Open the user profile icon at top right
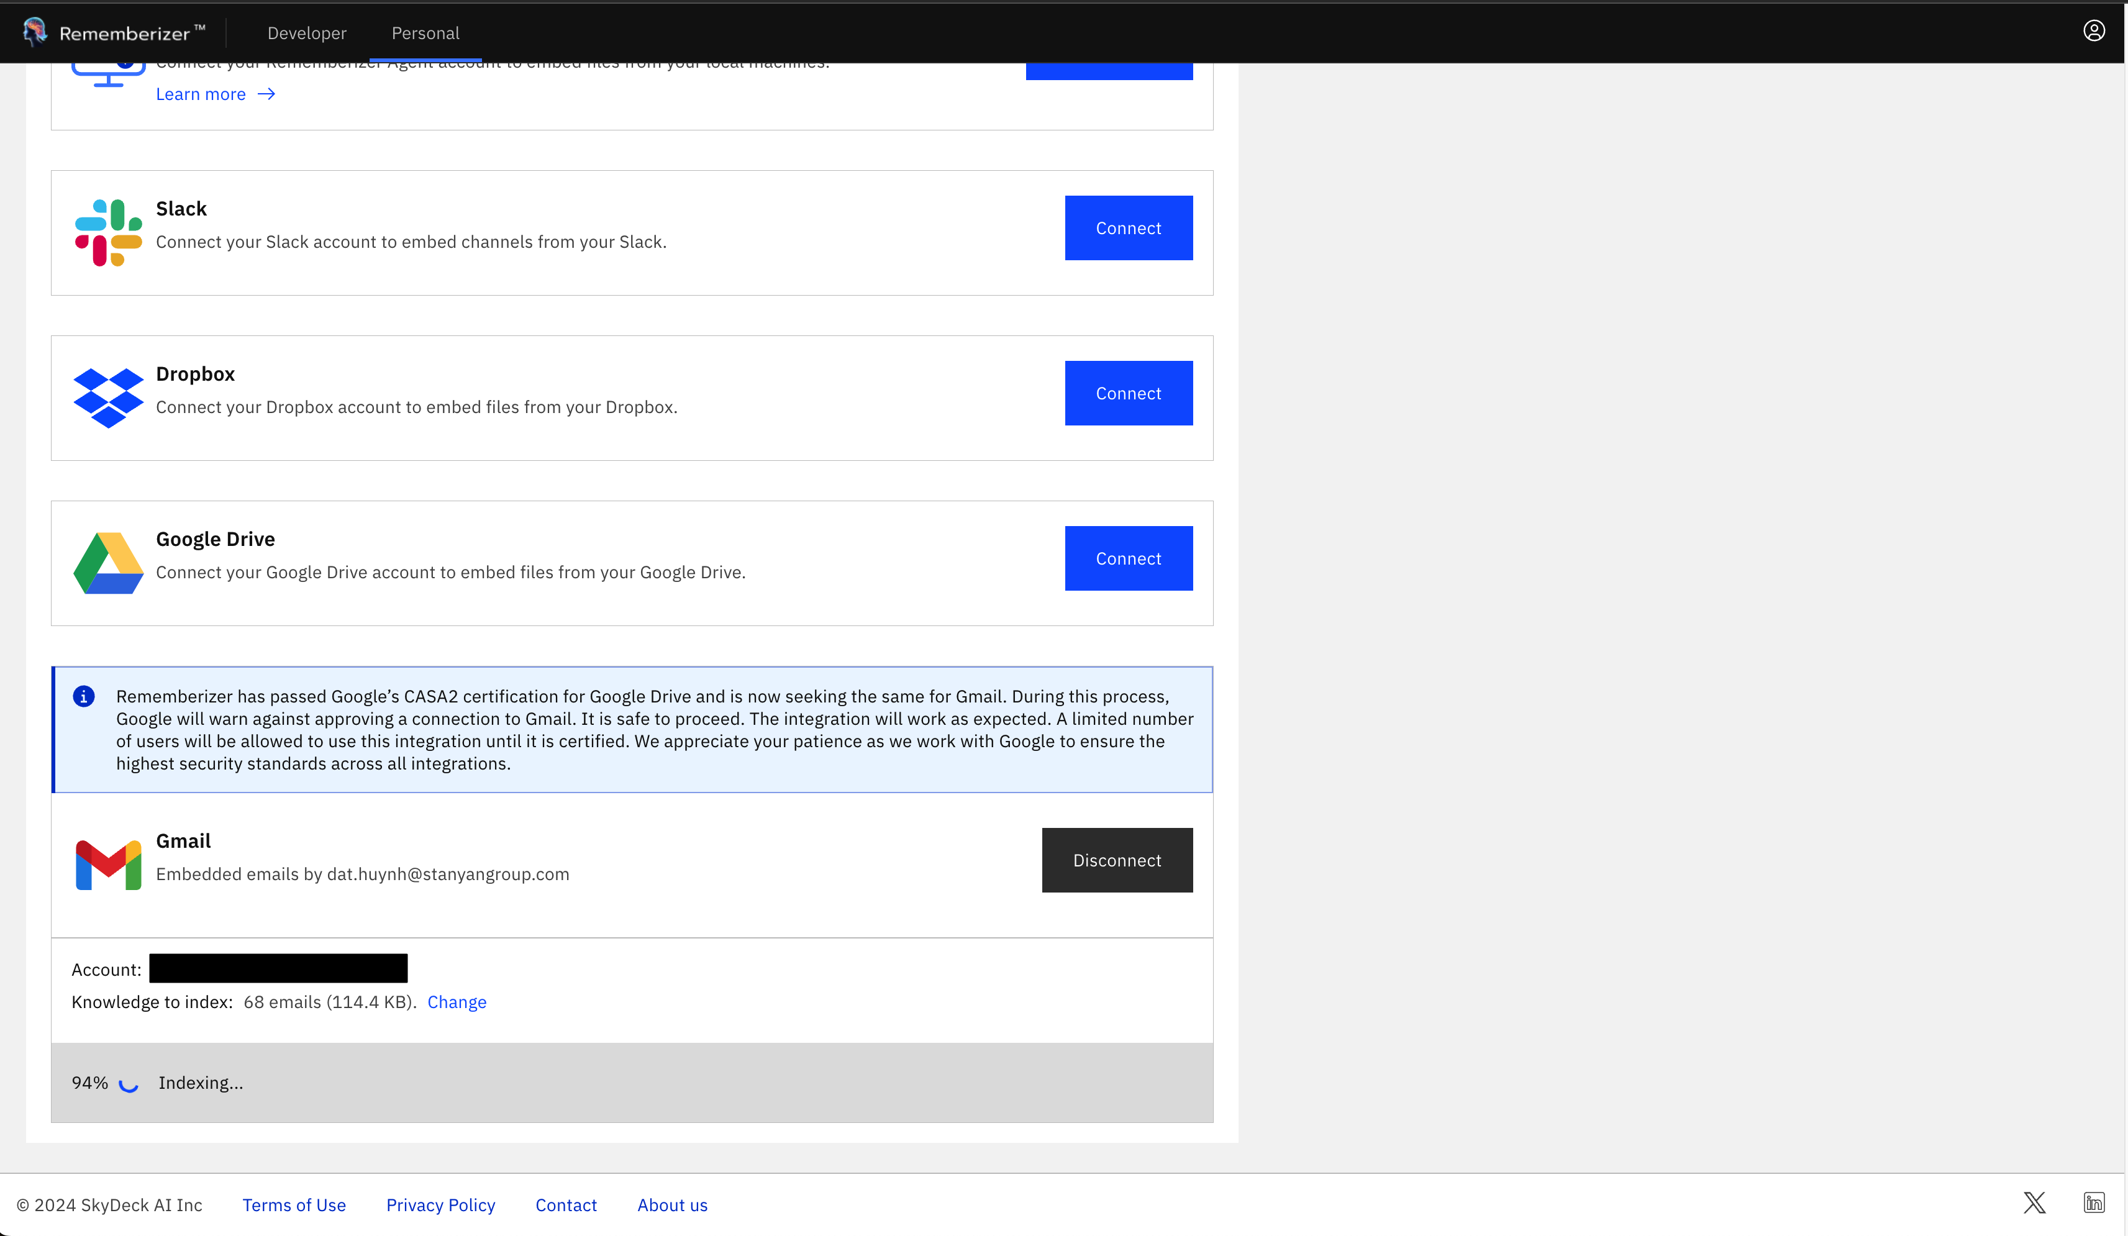The height and width of the screenshot is (1236, 2128). click(x=2095, y=30)
